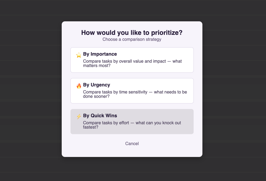Click the Choose a comparison strategy subtitle
The height and width of the screenshot is (181, 266).
(132, 39)
